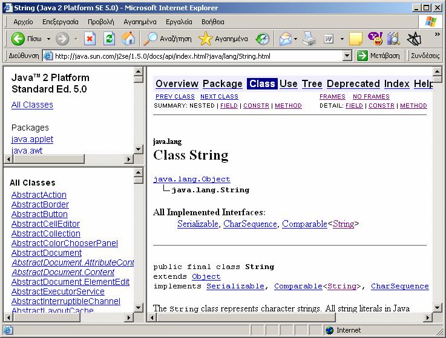The height and width of the screenshot is (338, 446).
Task: Open the Index navigation link
Action: click(397, 83)
